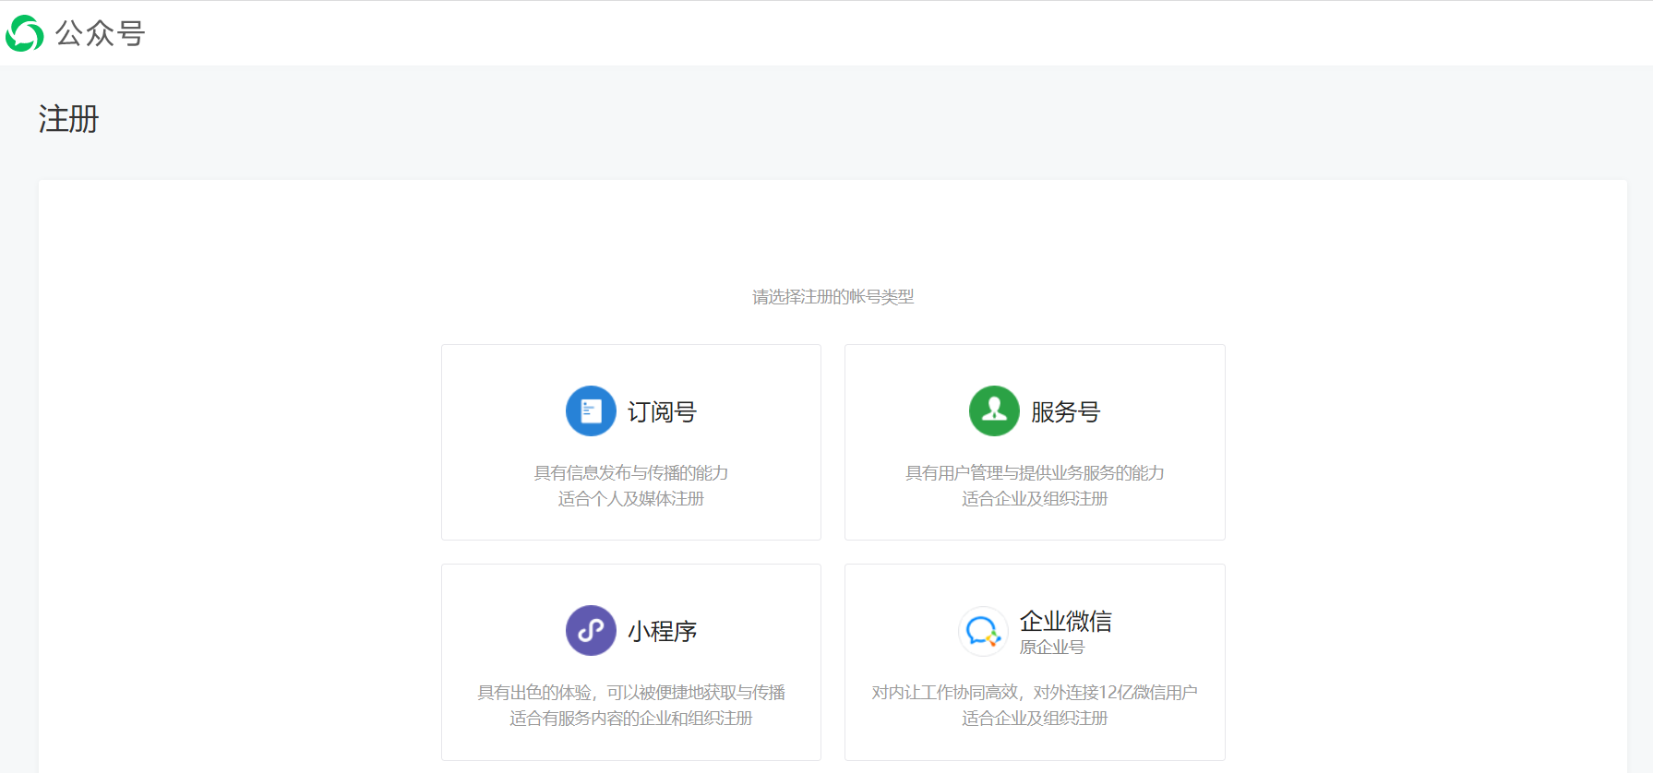Click the 注册 page heading
This screenshot has height=773, width=1653.
tap(68, 119)
